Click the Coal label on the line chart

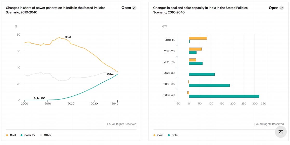[x=68, y=37]
